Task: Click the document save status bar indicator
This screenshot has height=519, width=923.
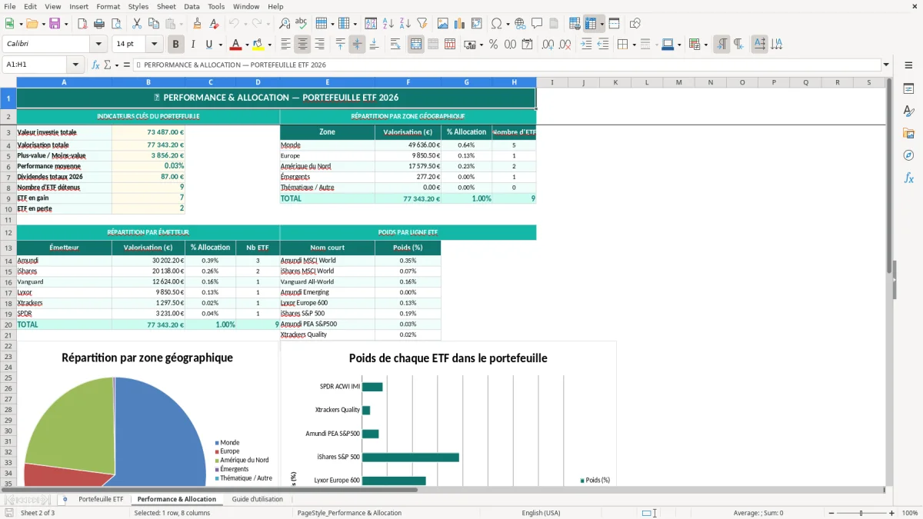Action: click(x=8, y=513)
